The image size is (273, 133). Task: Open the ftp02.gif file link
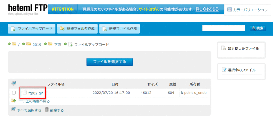[35, 93]
